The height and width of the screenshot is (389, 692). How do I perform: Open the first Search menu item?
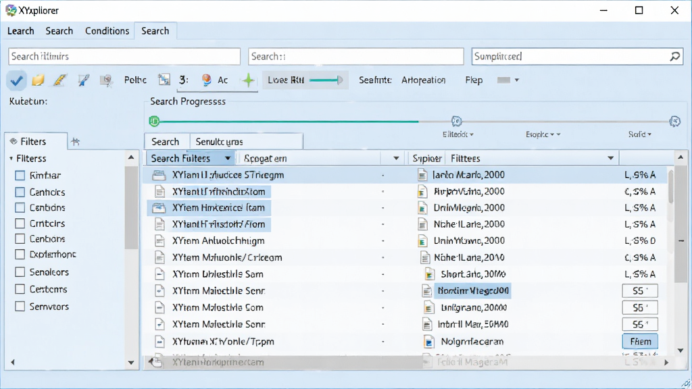(x=59, y=31)
